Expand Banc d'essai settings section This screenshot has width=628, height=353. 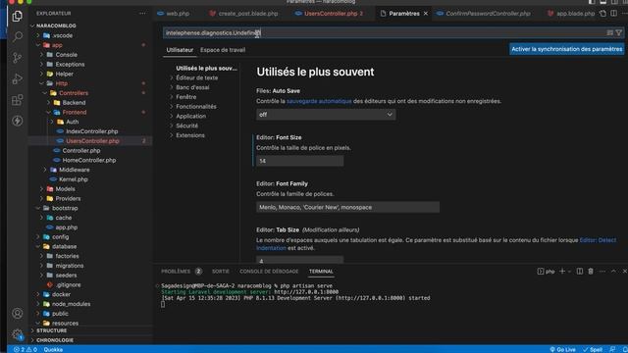coord(192,87)
